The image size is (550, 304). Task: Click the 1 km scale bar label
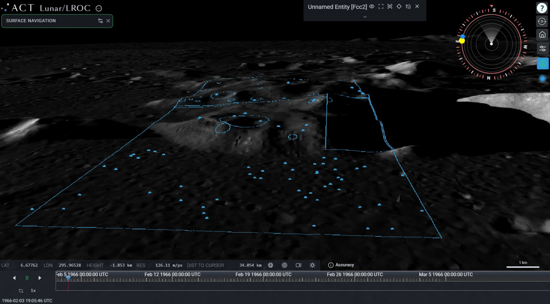tap(523, 263)
